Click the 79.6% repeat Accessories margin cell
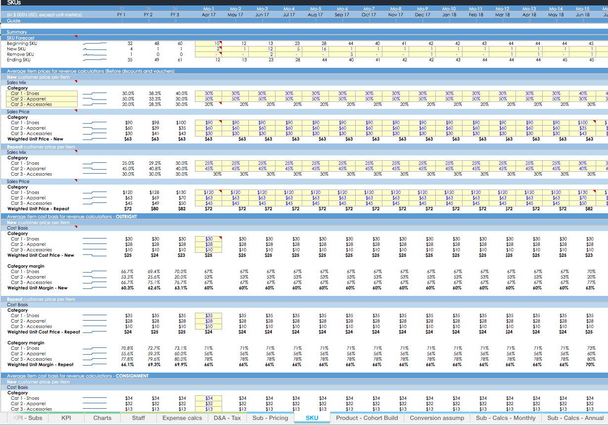 154,359
